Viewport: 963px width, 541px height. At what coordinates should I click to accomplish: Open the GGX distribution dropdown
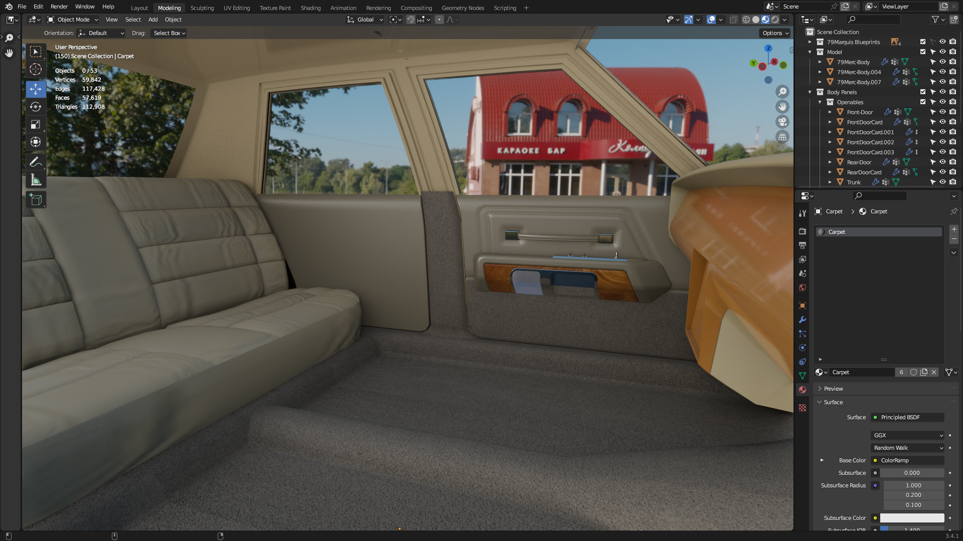tap(908, 435)
